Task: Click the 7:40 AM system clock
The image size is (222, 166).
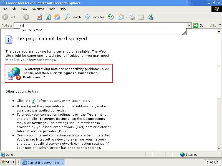Action: 212,162
